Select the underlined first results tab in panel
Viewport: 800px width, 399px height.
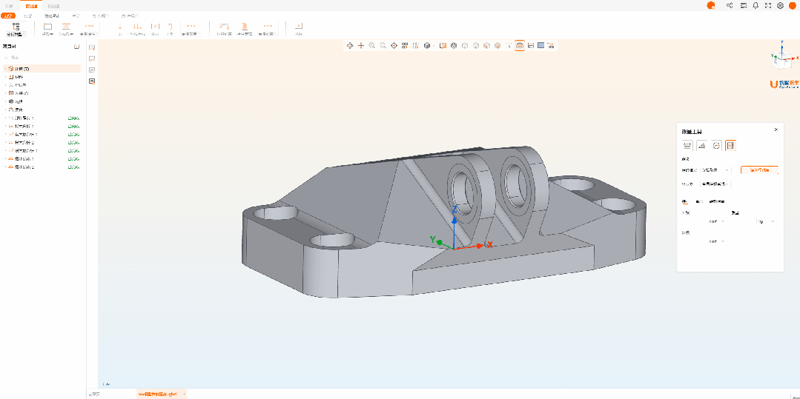(684, 201)
